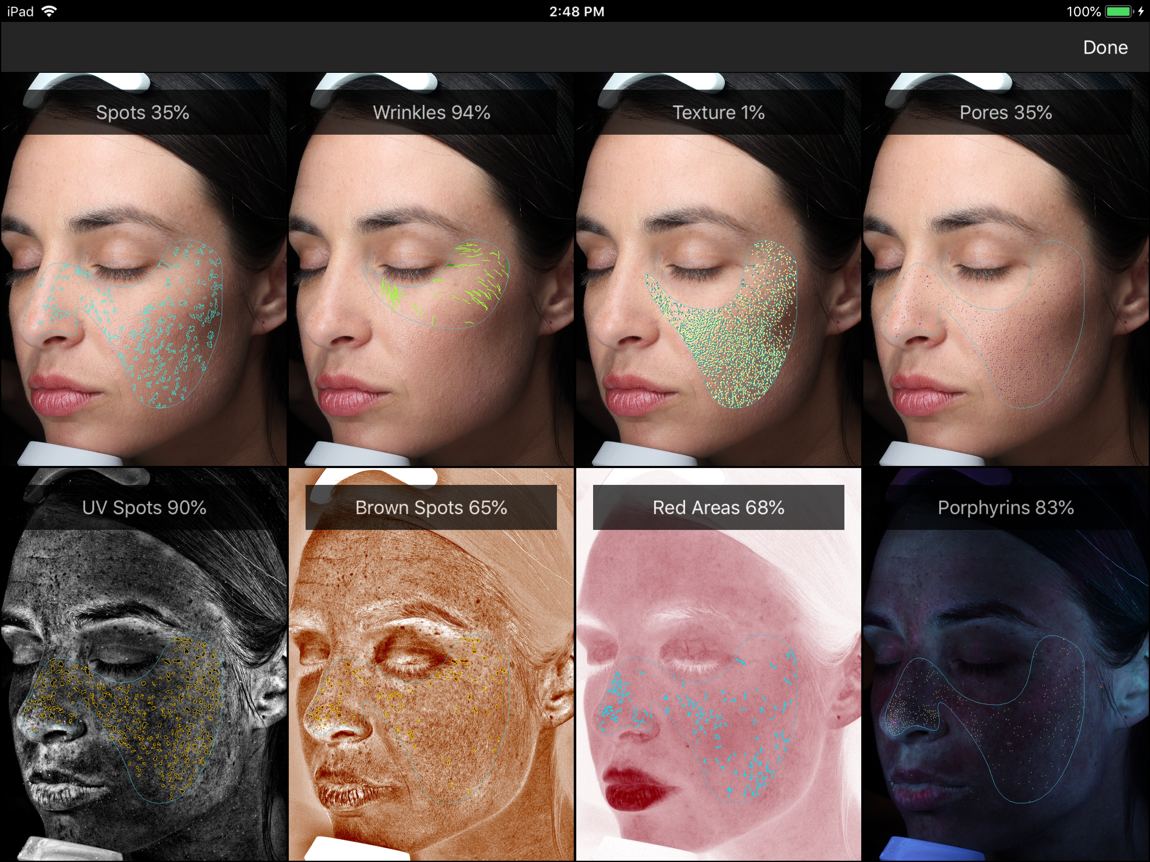Tap the 100% battery percentage text
The image size is (1150, 862).
[x=1083, y=11]
